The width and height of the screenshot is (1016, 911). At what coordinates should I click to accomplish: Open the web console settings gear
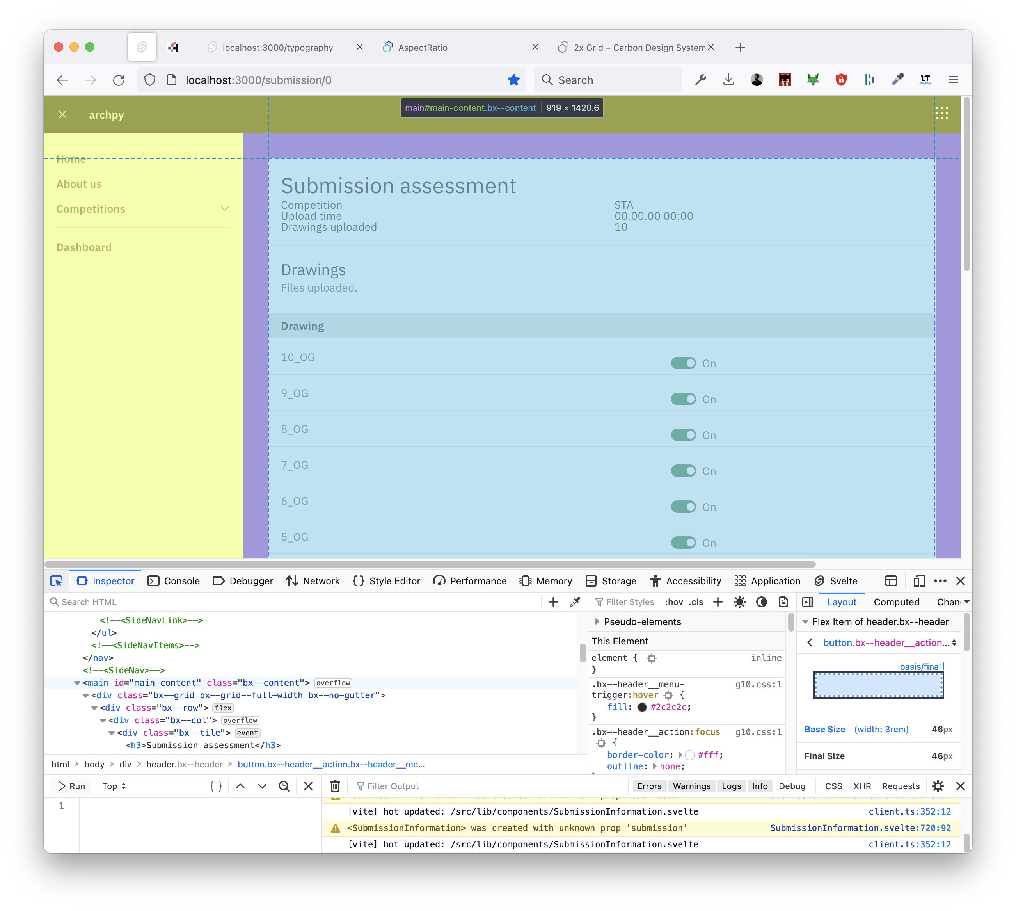tap(938, 786)
